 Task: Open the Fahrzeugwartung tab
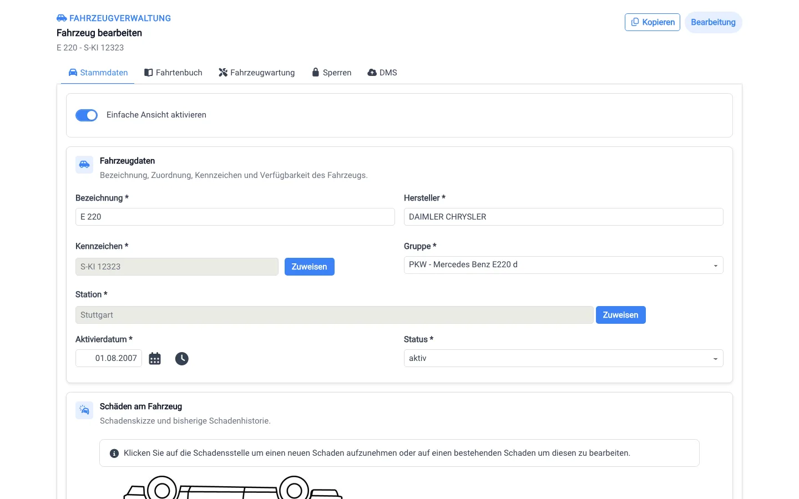tap(257, 73)
